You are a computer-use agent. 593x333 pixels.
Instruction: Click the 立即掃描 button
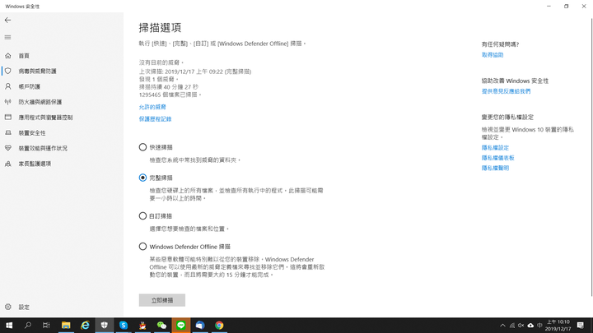coord(162,300)
